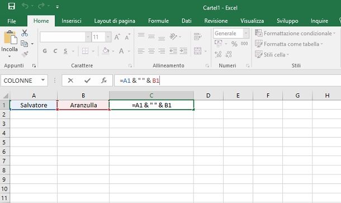This screenshot has height=203, width=341.
Task: Click the Decrease indent icon
Action: 173,51
